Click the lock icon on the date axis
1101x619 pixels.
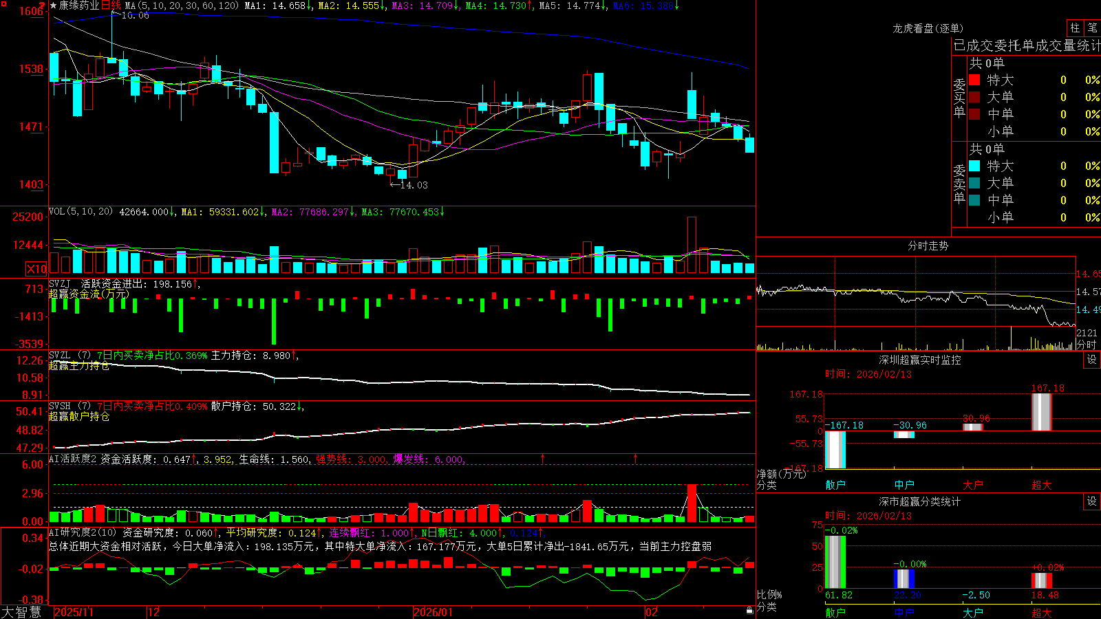coord(750,611)
